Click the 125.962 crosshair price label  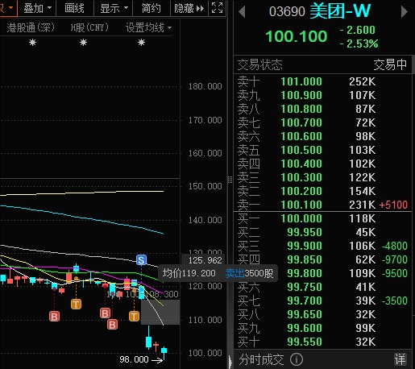click(x=205, y=260)
